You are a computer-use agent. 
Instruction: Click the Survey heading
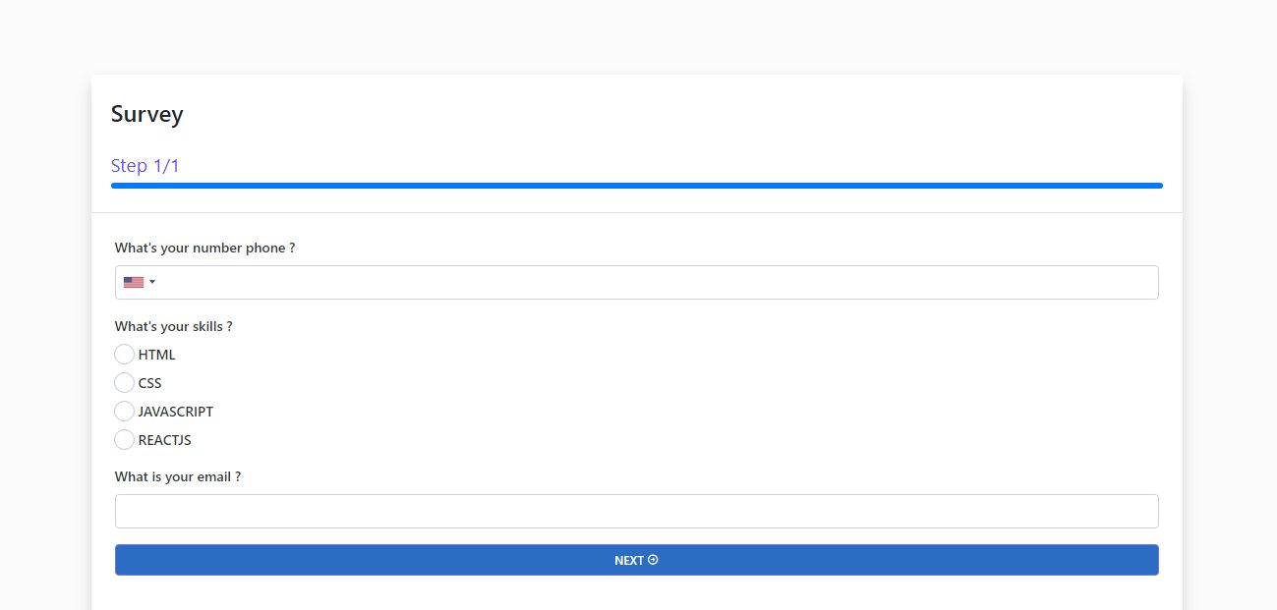[x=147, y=114]
